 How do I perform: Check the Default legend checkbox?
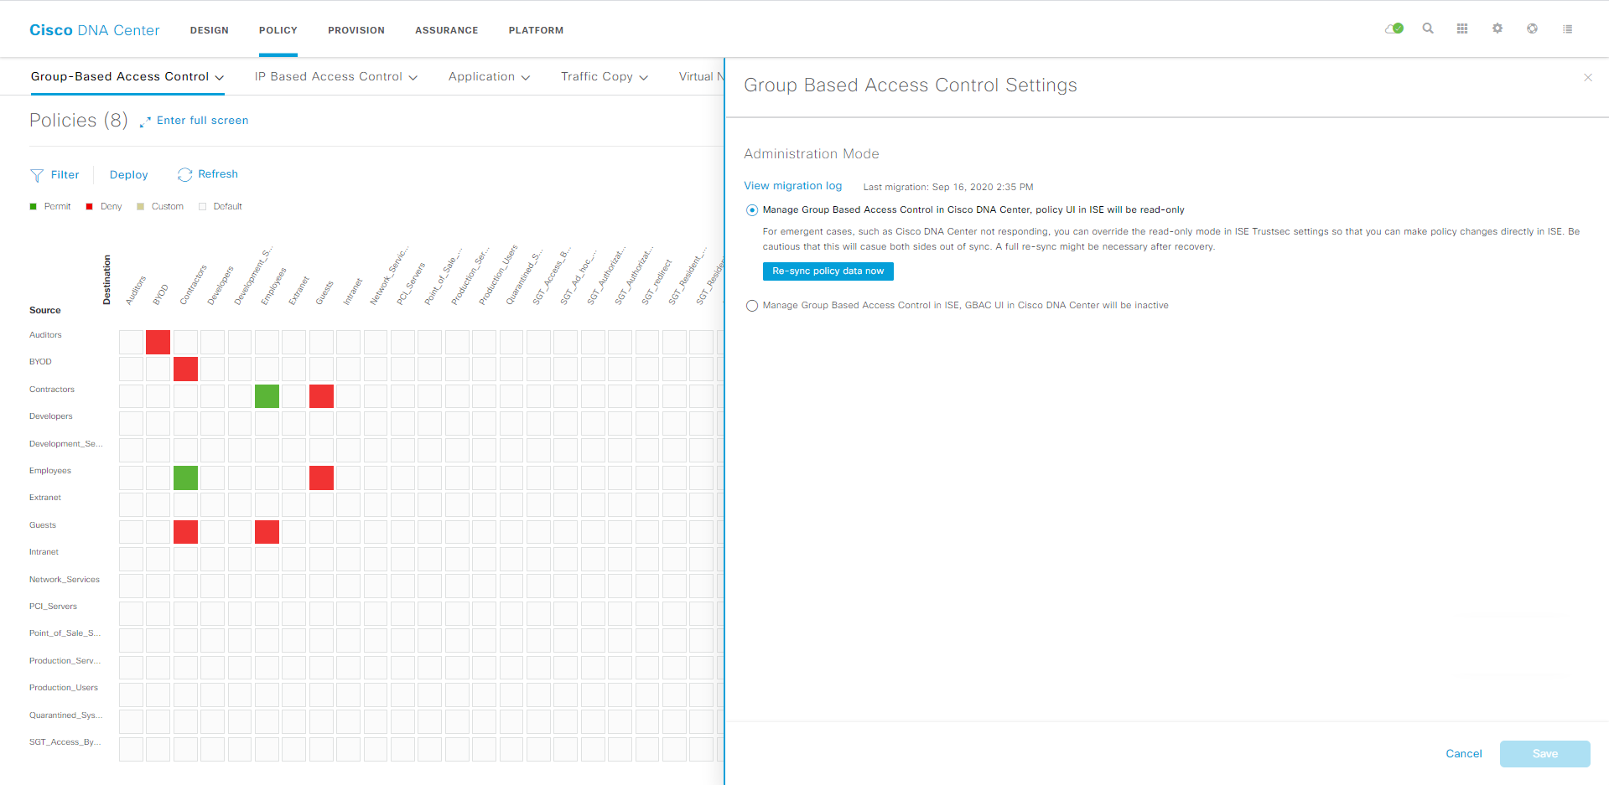point(202,206)
